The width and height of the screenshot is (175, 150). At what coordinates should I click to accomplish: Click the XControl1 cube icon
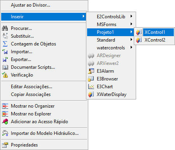pos(139,32)
